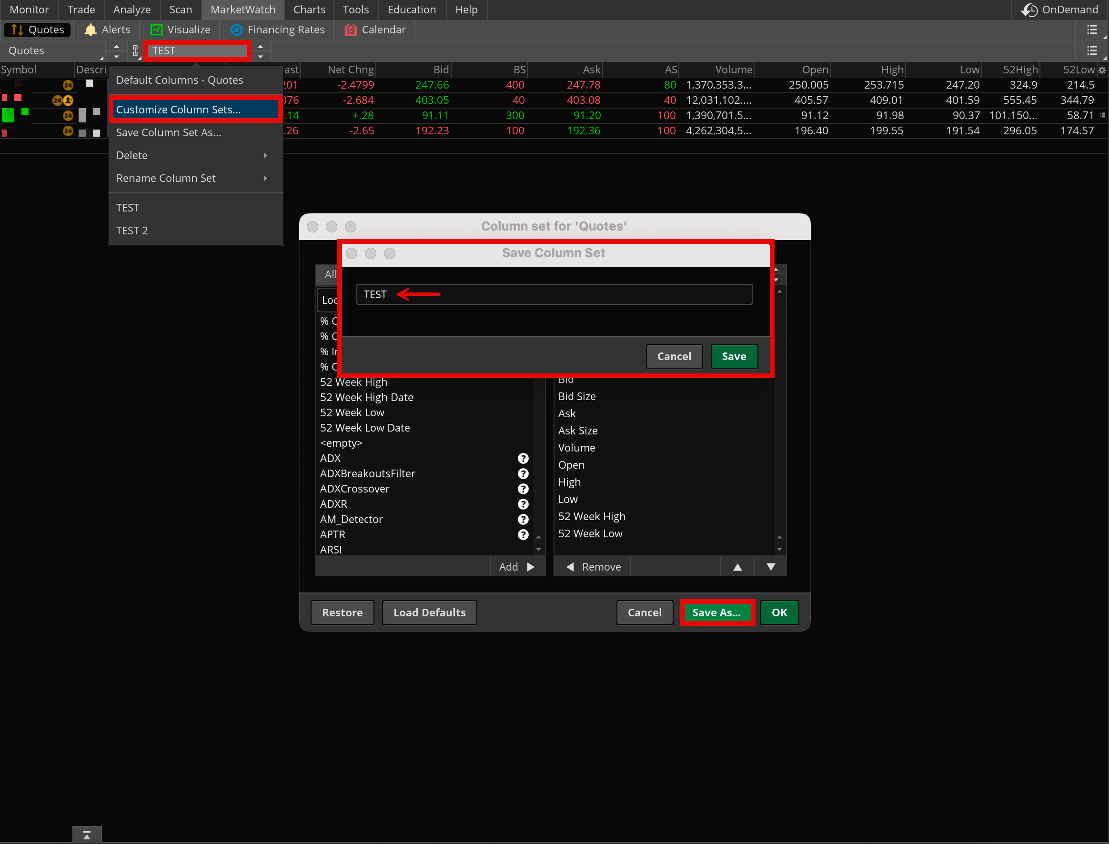The height and width of the screenshot is (844, 1109).
Task: Expand the Delete submenu
Action: point(195,155)
